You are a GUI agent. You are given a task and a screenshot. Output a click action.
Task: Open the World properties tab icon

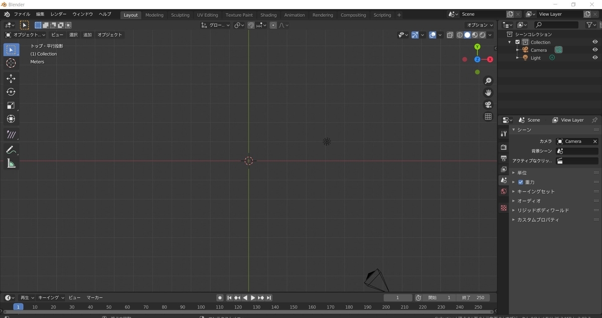(504, 192)
